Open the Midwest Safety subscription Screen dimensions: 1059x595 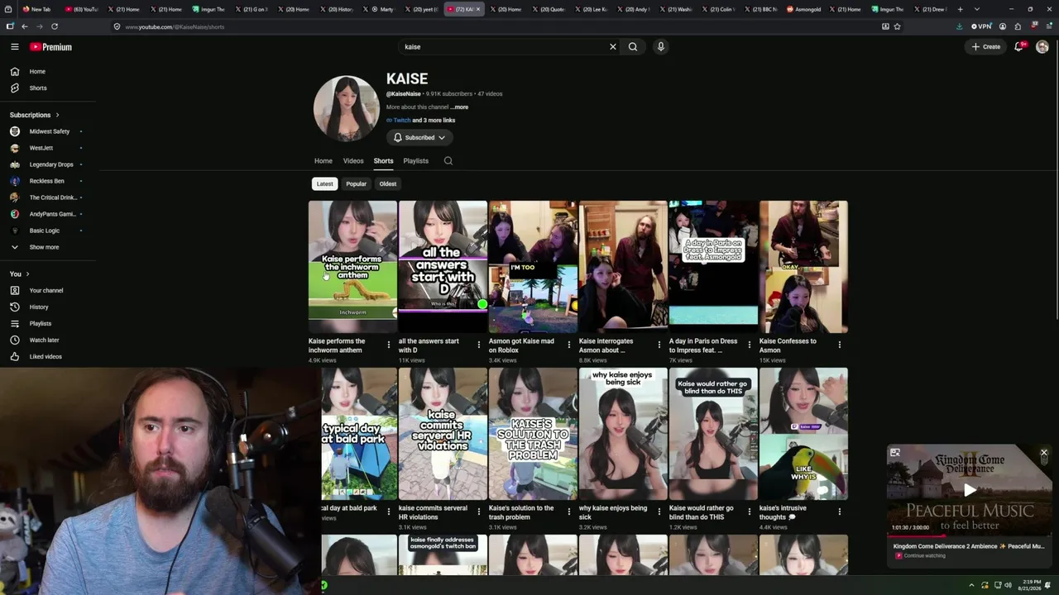48,131
